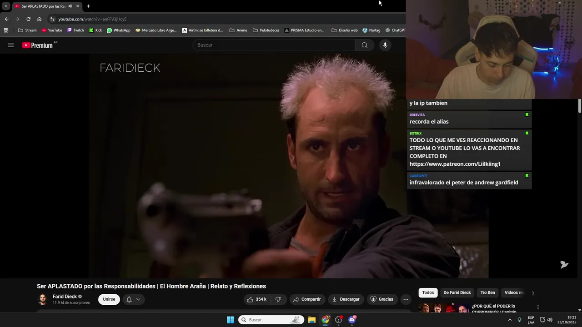Click the tray microphone icon

pyautogui.click(x=519, y=320)
